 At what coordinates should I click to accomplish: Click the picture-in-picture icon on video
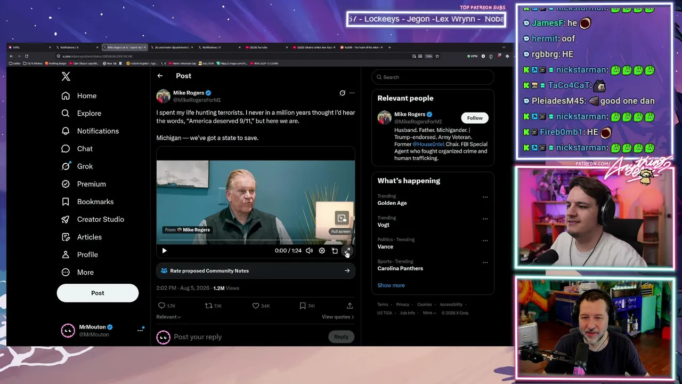click(x=342, y=218)
